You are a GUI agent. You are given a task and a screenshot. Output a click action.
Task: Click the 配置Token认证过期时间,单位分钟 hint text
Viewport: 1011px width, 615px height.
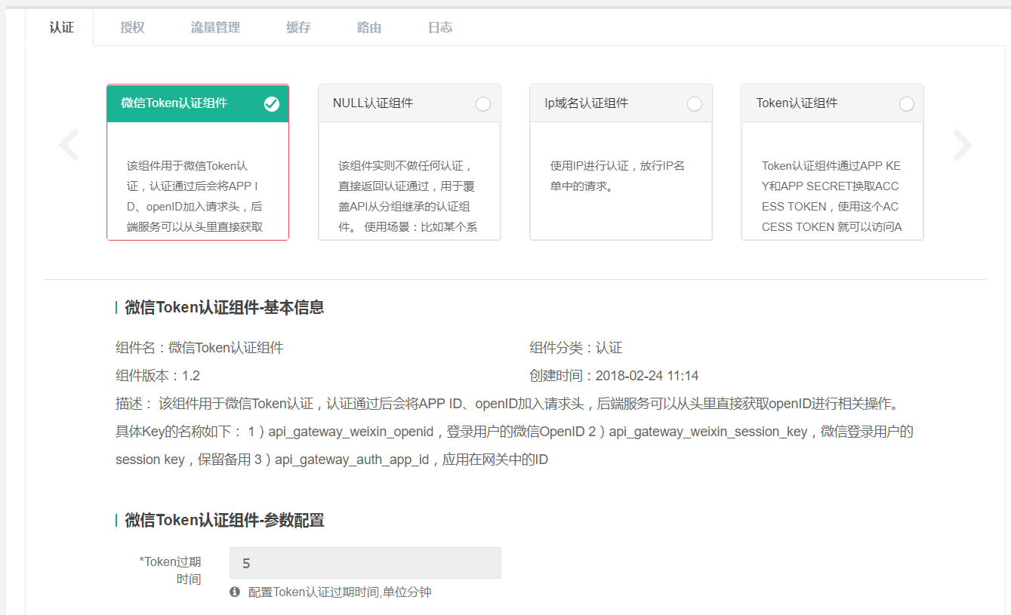click(x=340, y=592)
